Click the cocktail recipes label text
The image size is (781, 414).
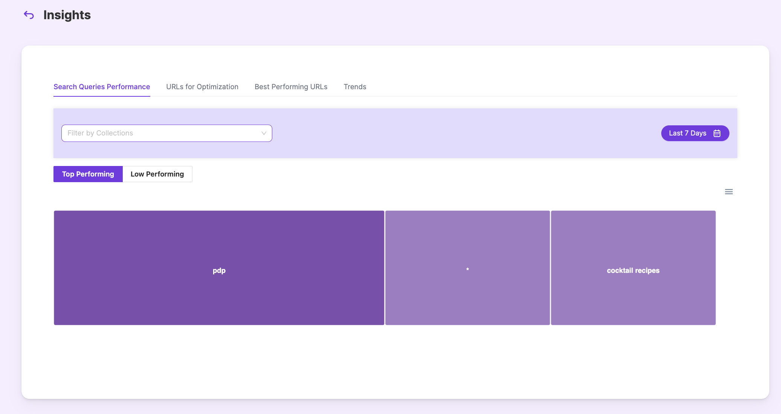[633, 271]
